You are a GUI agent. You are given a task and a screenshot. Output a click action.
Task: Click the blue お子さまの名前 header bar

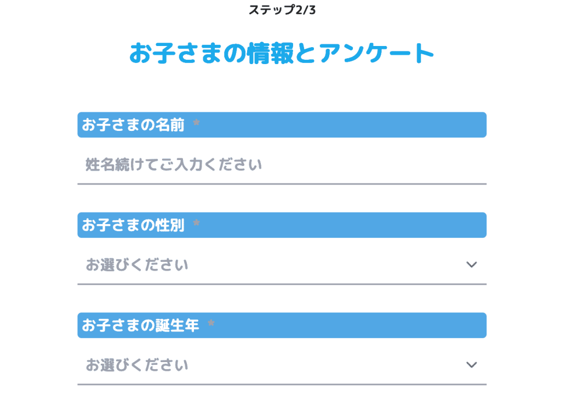click(282, 125)
